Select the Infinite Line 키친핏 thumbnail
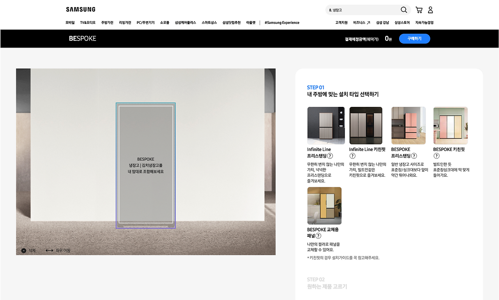This screenshot has height=300, width=499. coord(366,126)
